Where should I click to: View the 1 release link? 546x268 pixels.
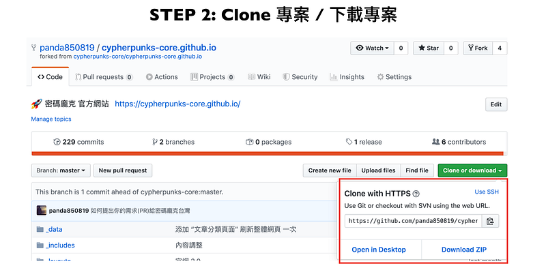(364, 142)
